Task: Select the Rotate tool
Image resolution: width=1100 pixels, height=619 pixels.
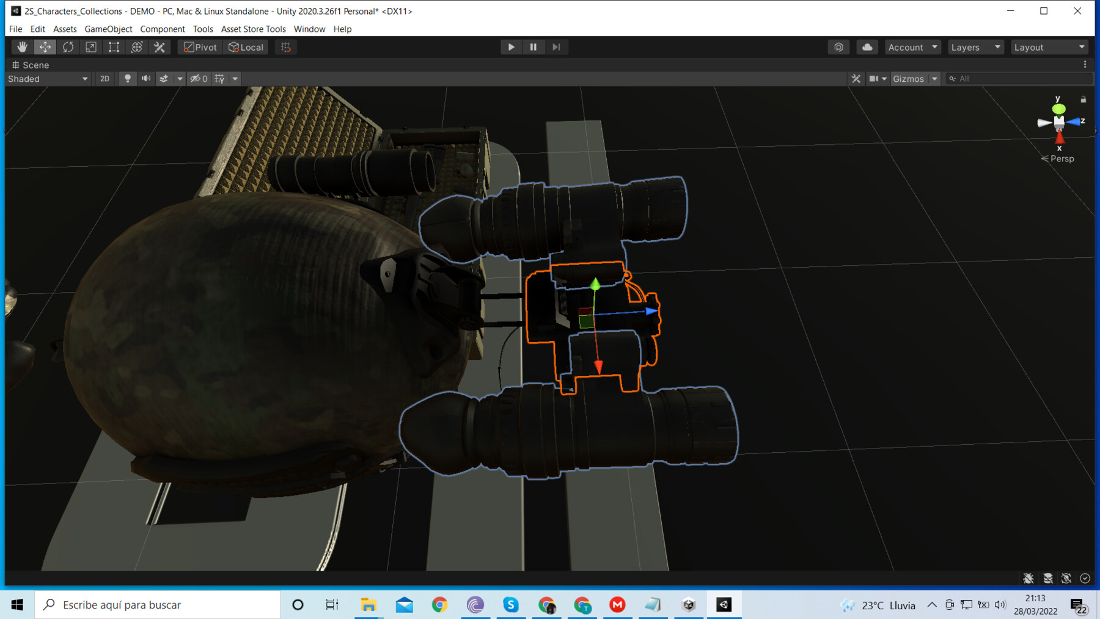Action: [68, 47]
